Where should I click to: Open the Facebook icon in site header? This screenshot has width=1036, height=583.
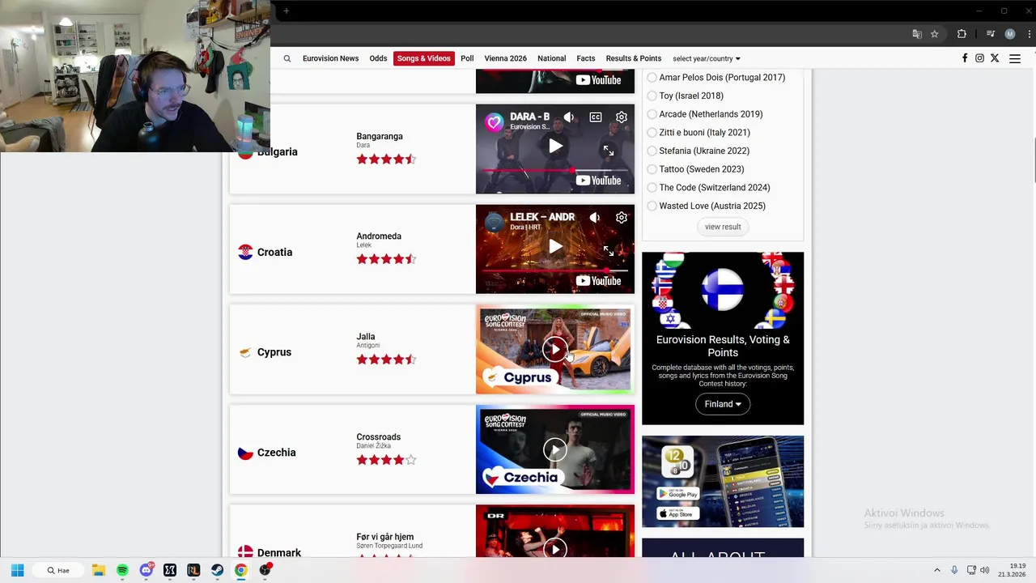(x=965, y=58)
